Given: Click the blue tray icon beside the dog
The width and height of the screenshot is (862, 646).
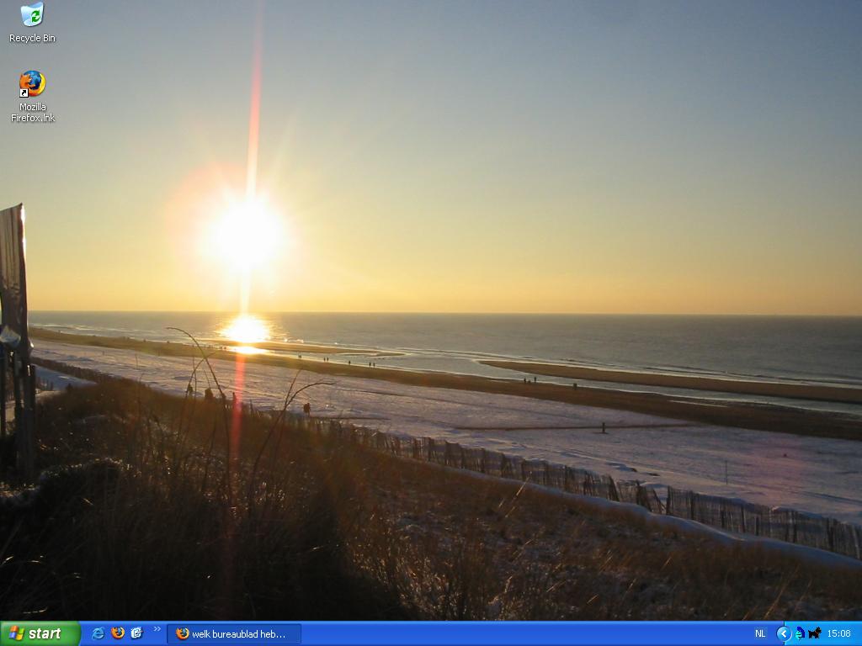Looking at the screenshot, I should click(x=800, y=633).
